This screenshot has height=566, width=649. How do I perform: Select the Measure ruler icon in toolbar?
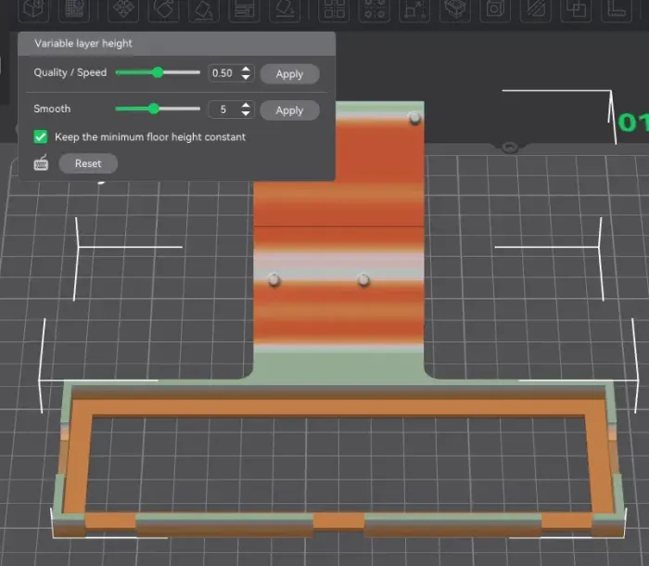pos(616,10)
